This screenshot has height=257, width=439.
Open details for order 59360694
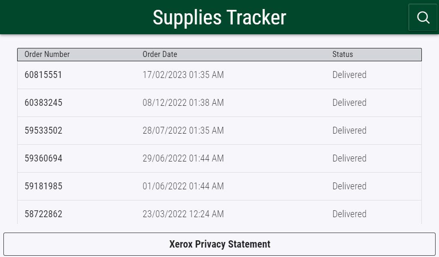pos(42,158)
